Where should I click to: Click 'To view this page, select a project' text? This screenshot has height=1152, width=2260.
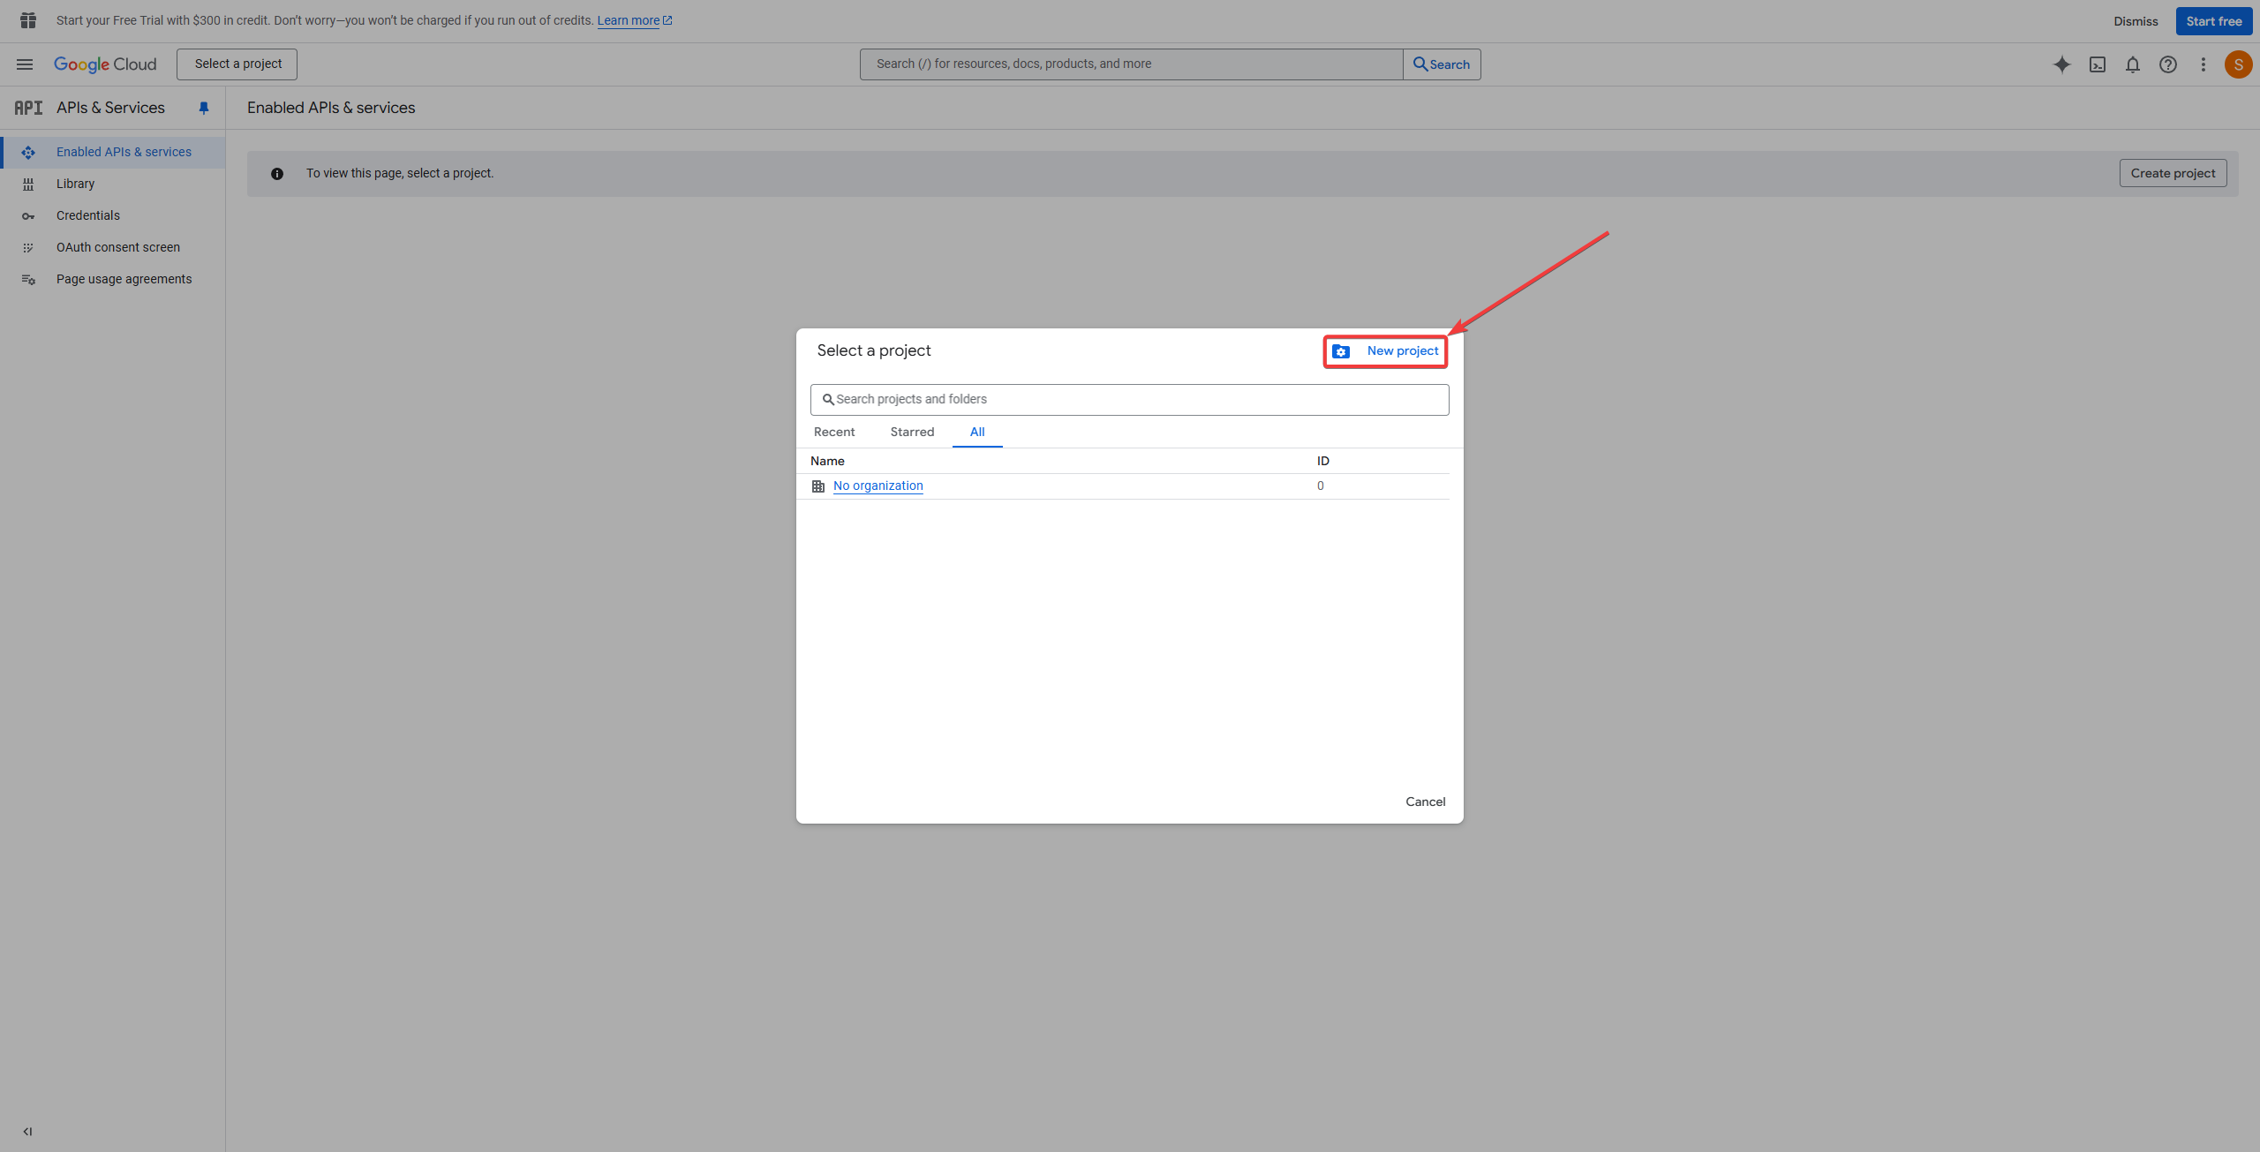tap(400, 173)
